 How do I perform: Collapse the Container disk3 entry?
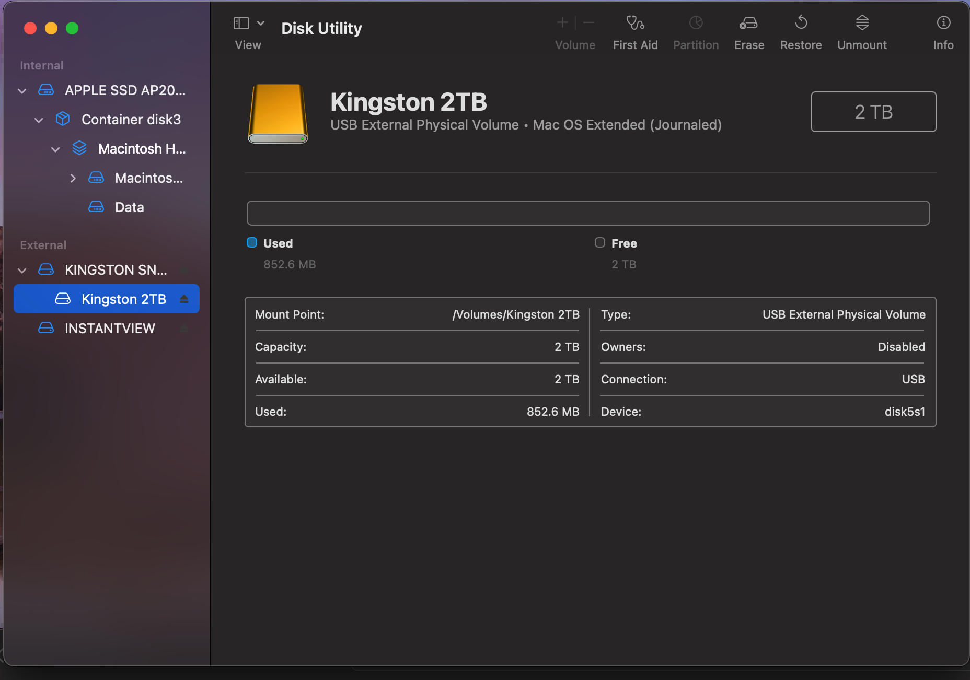39,120
